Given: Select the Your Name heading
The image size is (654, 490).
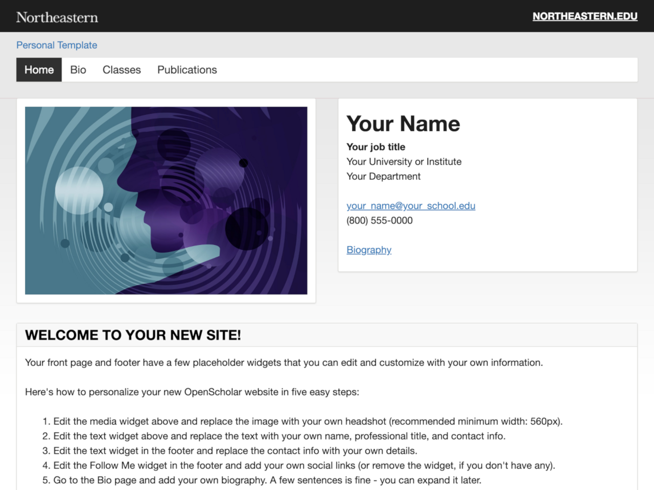Looking at the screenshot, I should (403, 124).
